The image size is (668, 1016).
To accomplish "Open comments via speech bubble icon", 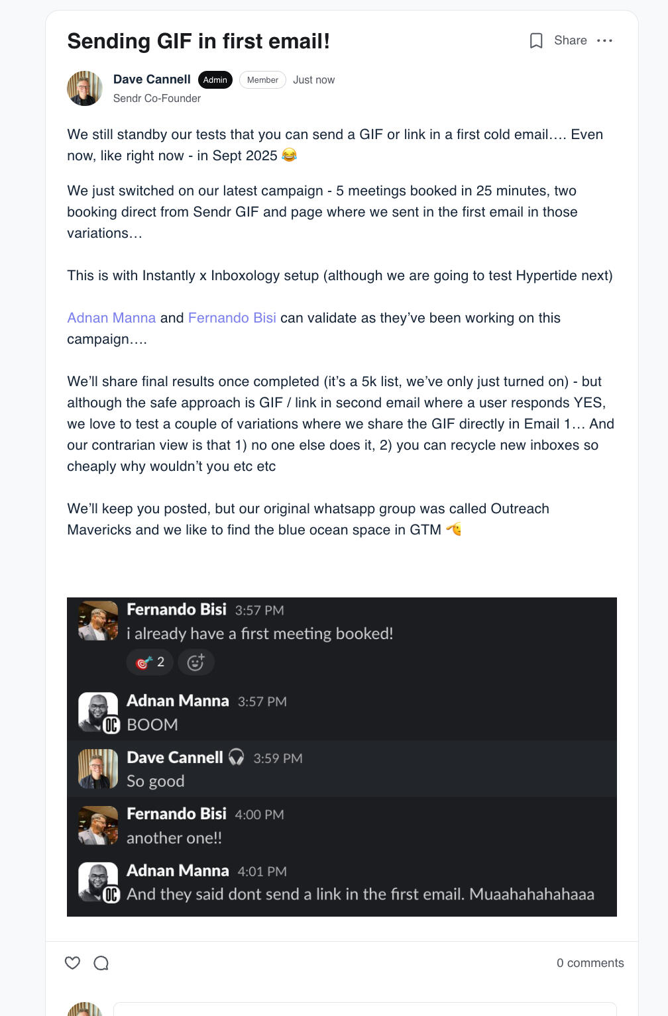I will (x=101, y=963).
